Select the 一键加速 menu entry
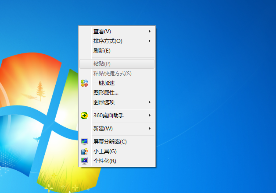276x193 pixels. click(x=117, y=83)
